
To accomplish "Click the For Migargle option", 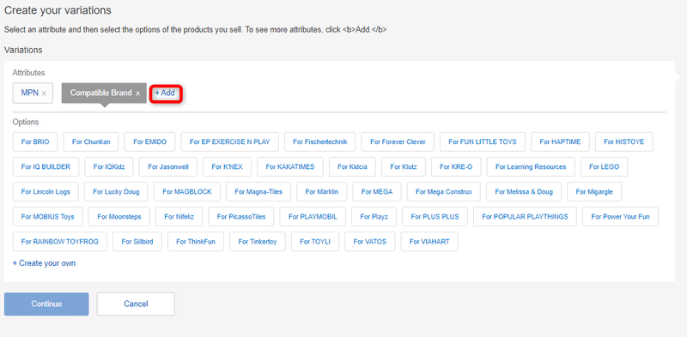I will point(594,192).
